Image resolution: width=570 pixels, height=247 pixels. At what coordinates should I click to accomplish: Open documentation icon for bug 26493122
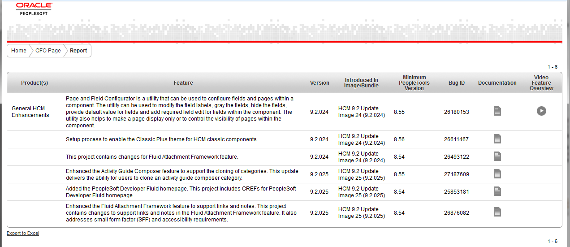pos(497,156)
